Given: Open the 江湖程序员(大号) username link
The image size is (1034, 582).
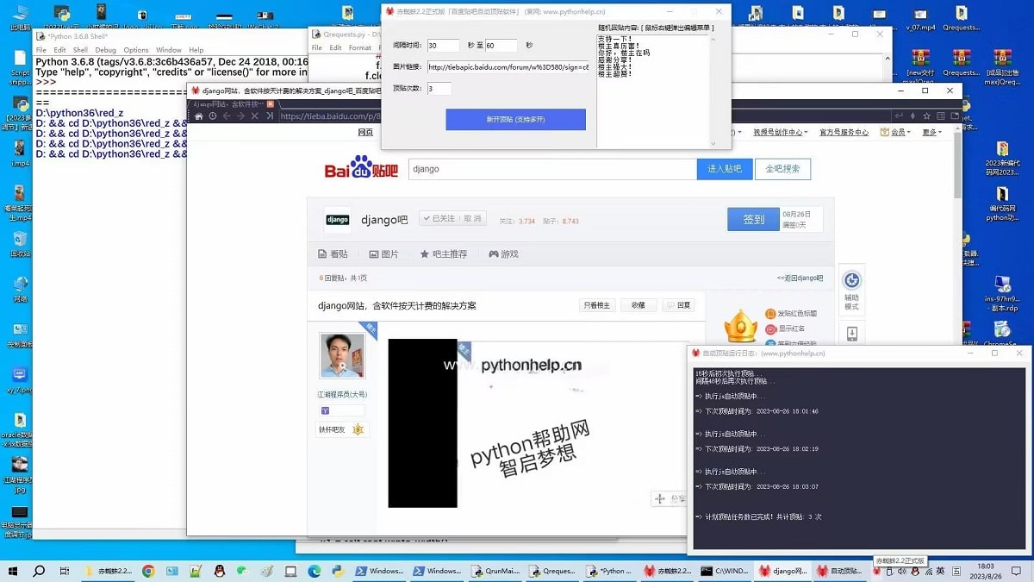Looking at the screenshot, I should (342, 395).
